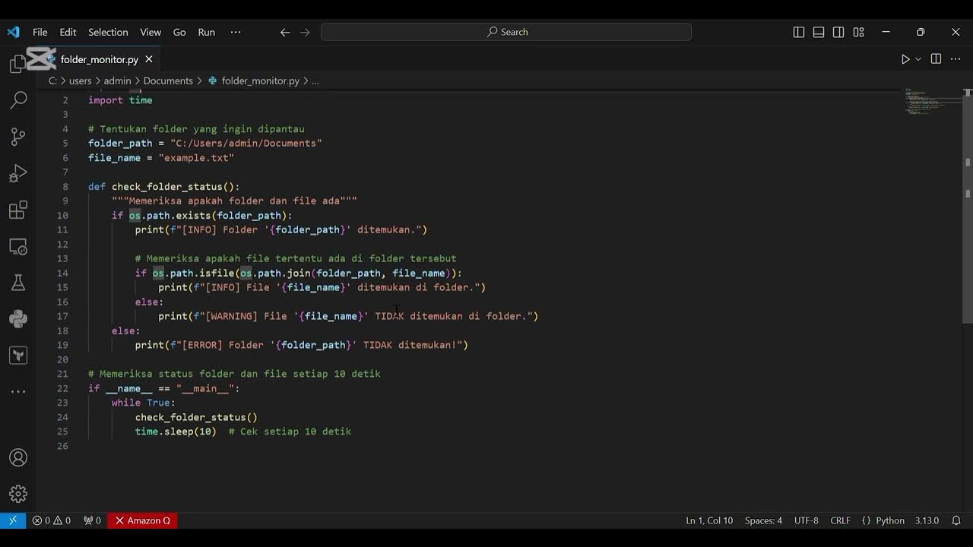973x547 pixels.
Task: Go back with the left arrow
Action: [x=285, y=32]
